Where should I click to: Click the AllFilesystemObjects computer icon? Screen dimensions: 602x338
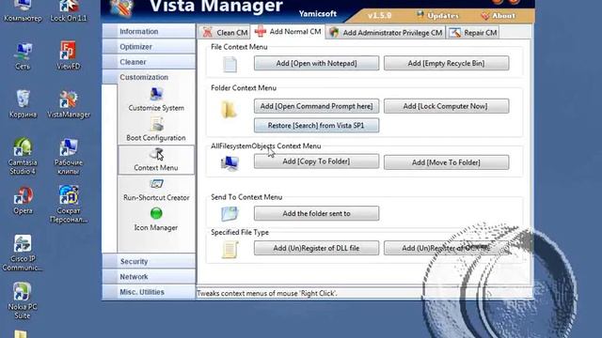pos(230,163)
